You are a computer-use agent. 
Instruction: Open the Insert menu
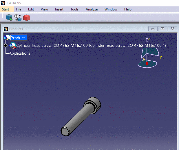pos(59,9)
